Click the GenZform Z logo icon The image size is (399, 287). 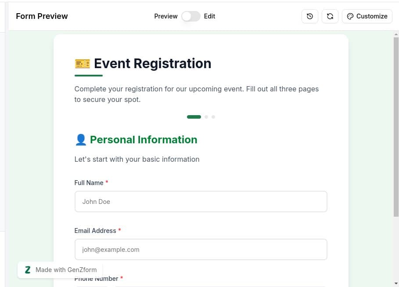click(27, 269)
